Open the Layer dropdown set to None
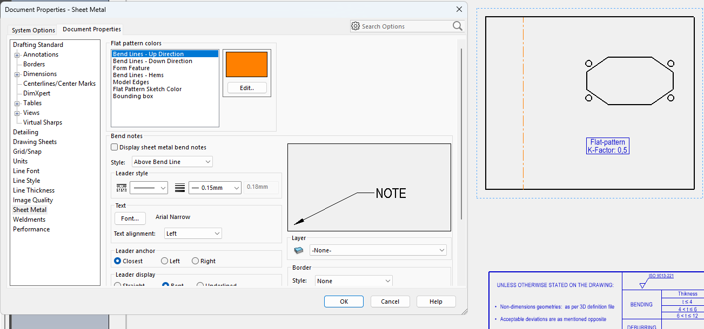 pos(378,250)
